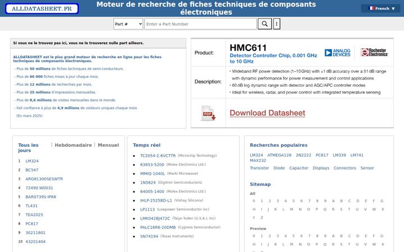The height and width of the screenshot is (252, 404).
Task: Open the Connectors category link
Action: 345,168
